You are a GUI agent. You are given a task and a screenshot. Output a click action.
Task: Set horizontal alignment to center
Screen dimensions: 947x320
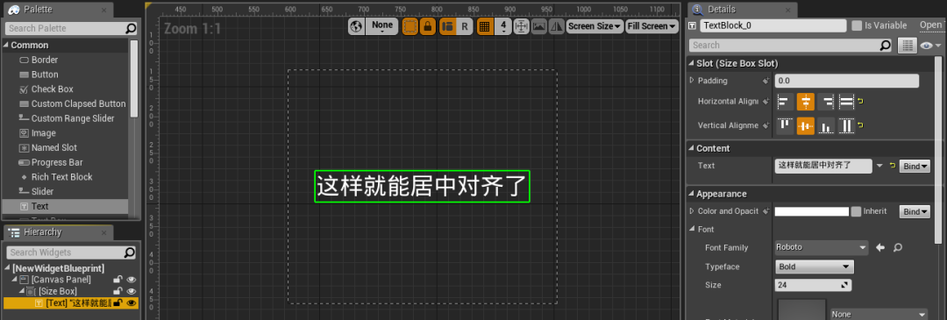806,102
